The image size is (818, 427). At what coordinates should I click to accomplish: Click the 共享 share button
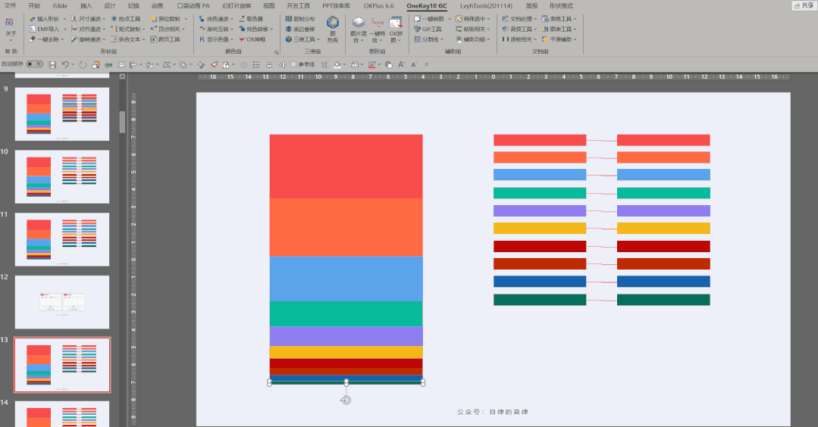pyautogui.click(x=804, y=6)
